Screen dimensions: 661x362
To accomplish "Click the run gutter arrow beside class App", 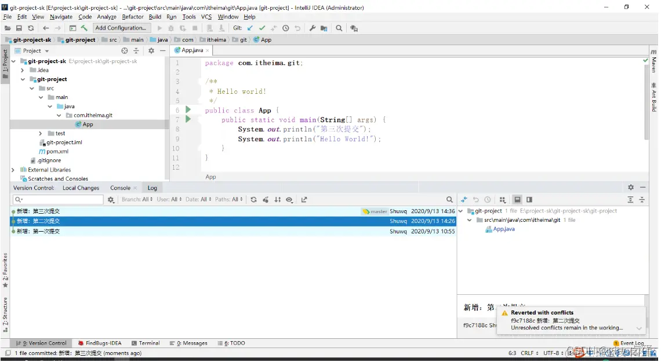I will point(188,110).
